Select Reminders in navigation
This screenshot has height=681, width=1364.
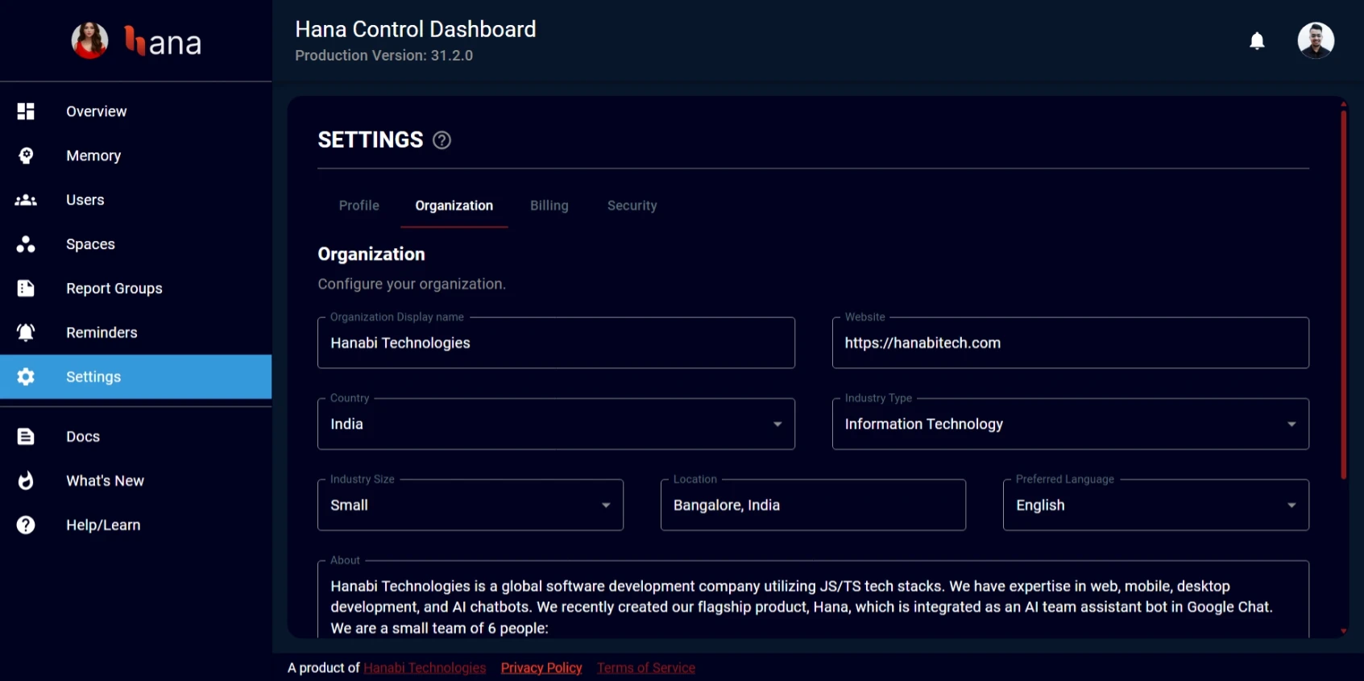pos(135,332)
